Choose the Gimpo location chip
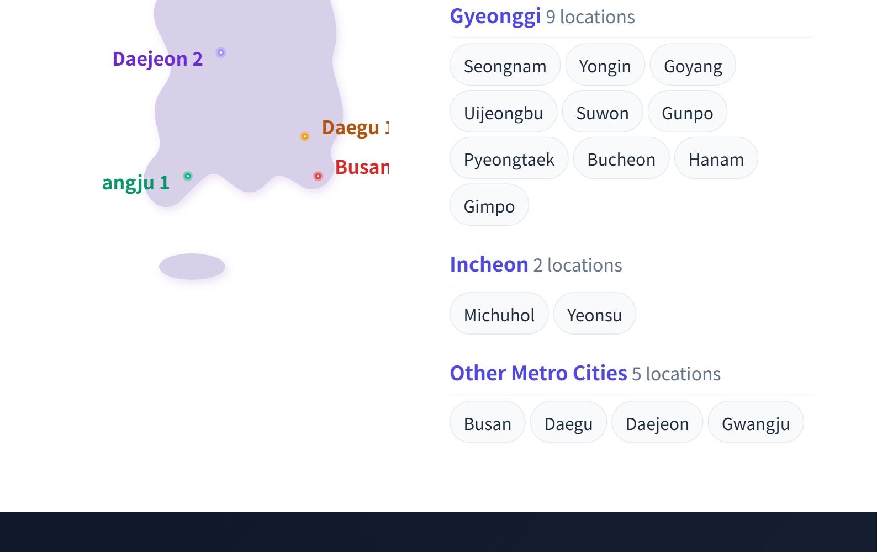The width and height of the screenshot is (877, 552). (489, 205)
